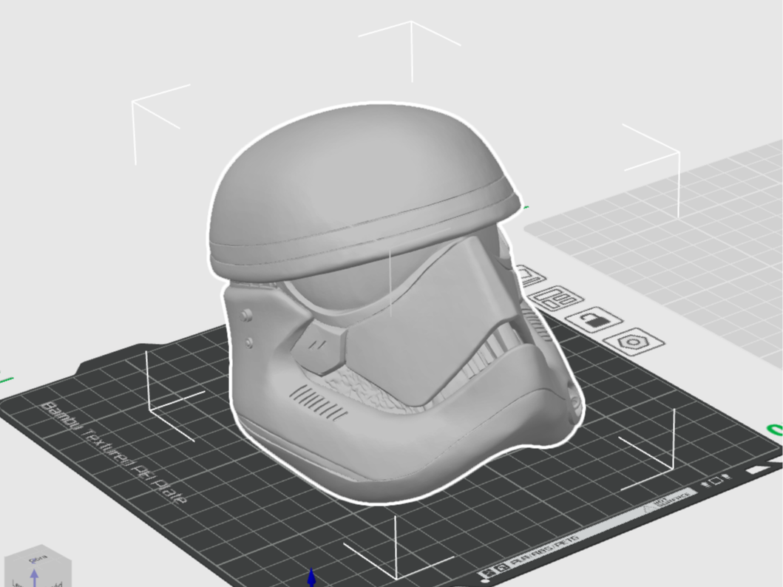Click the auto-orient plate icon behind the helmet
The height and width of the screenshot is (587, 783).
tap(530, 277)
